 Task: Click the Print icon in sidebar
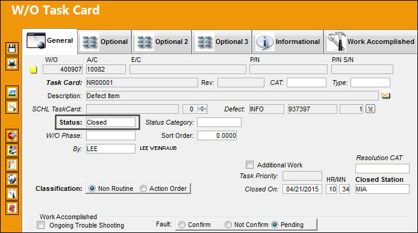12,63
